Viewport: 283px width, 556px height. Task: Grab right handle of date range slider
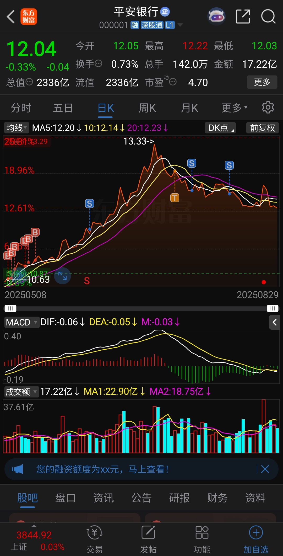click(273, 308)
